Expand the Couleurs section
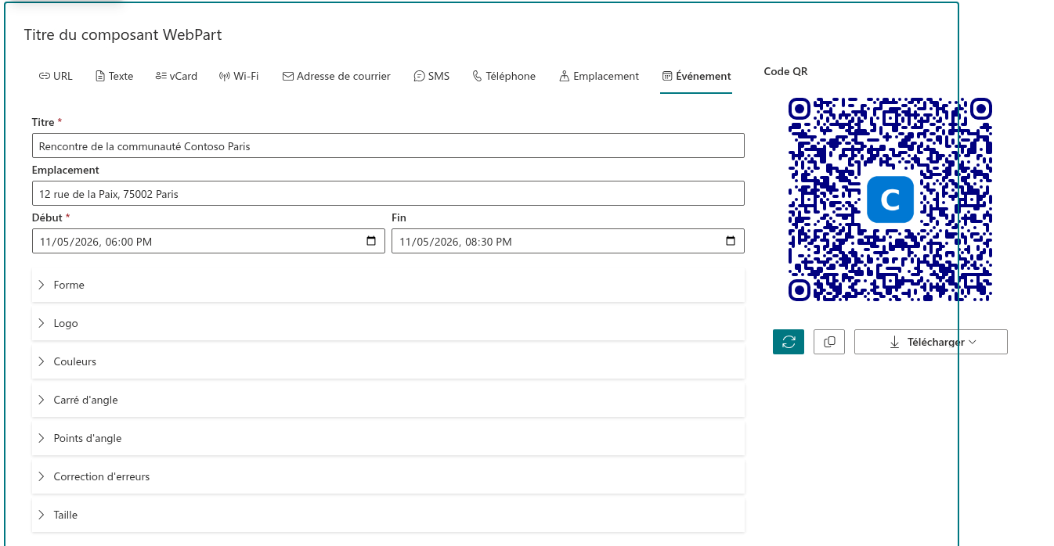1054x546 pixels. pos(388,362)
